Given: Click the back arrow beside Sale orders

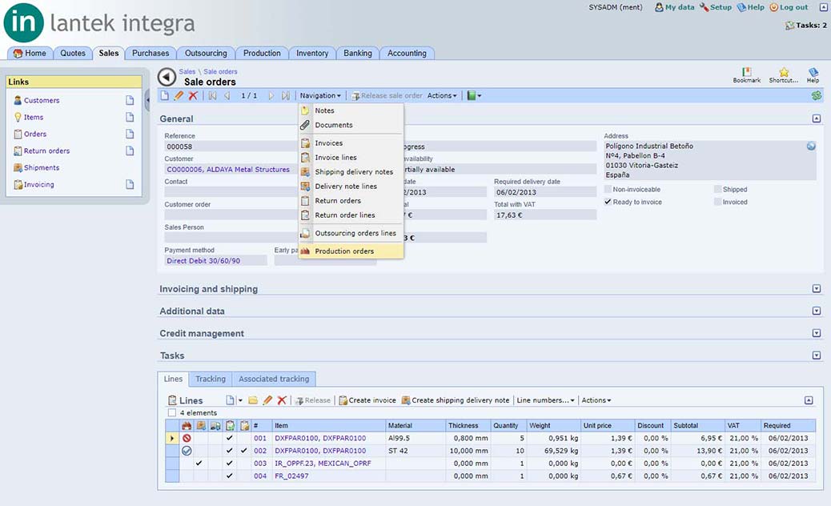Looking at the screenshot, I should [x=167, y=78].
